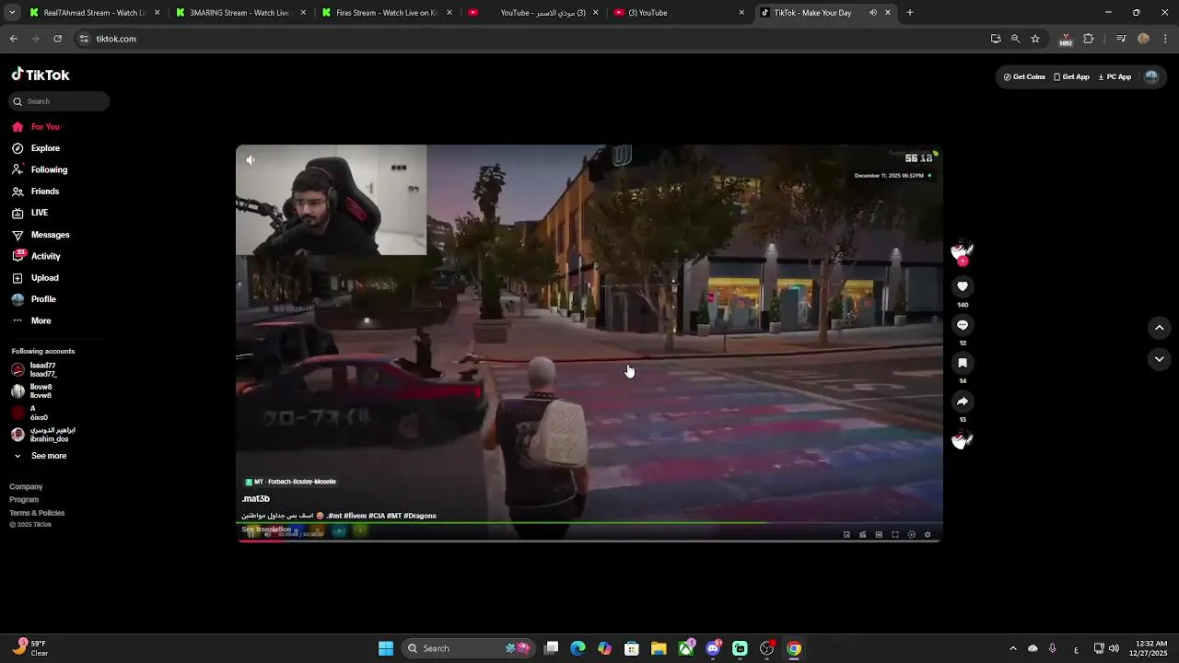
Task: Open the zoom indicator in address bar
Action: point(1015,39)
